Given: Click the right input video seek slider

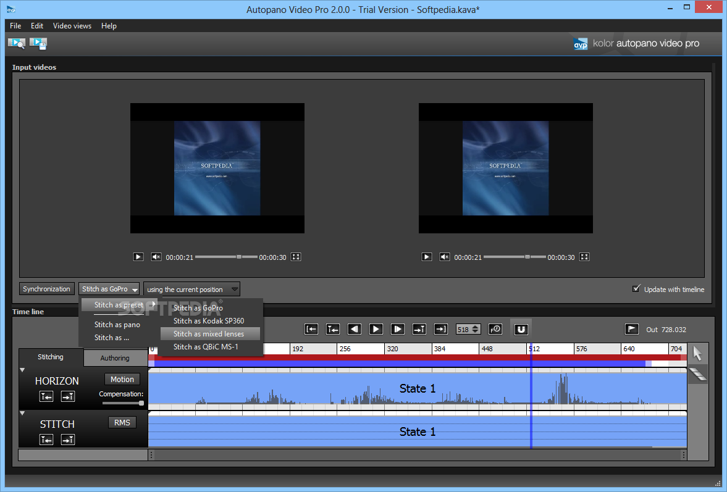Looking at the screenshot, I should (x=515, y=257).
